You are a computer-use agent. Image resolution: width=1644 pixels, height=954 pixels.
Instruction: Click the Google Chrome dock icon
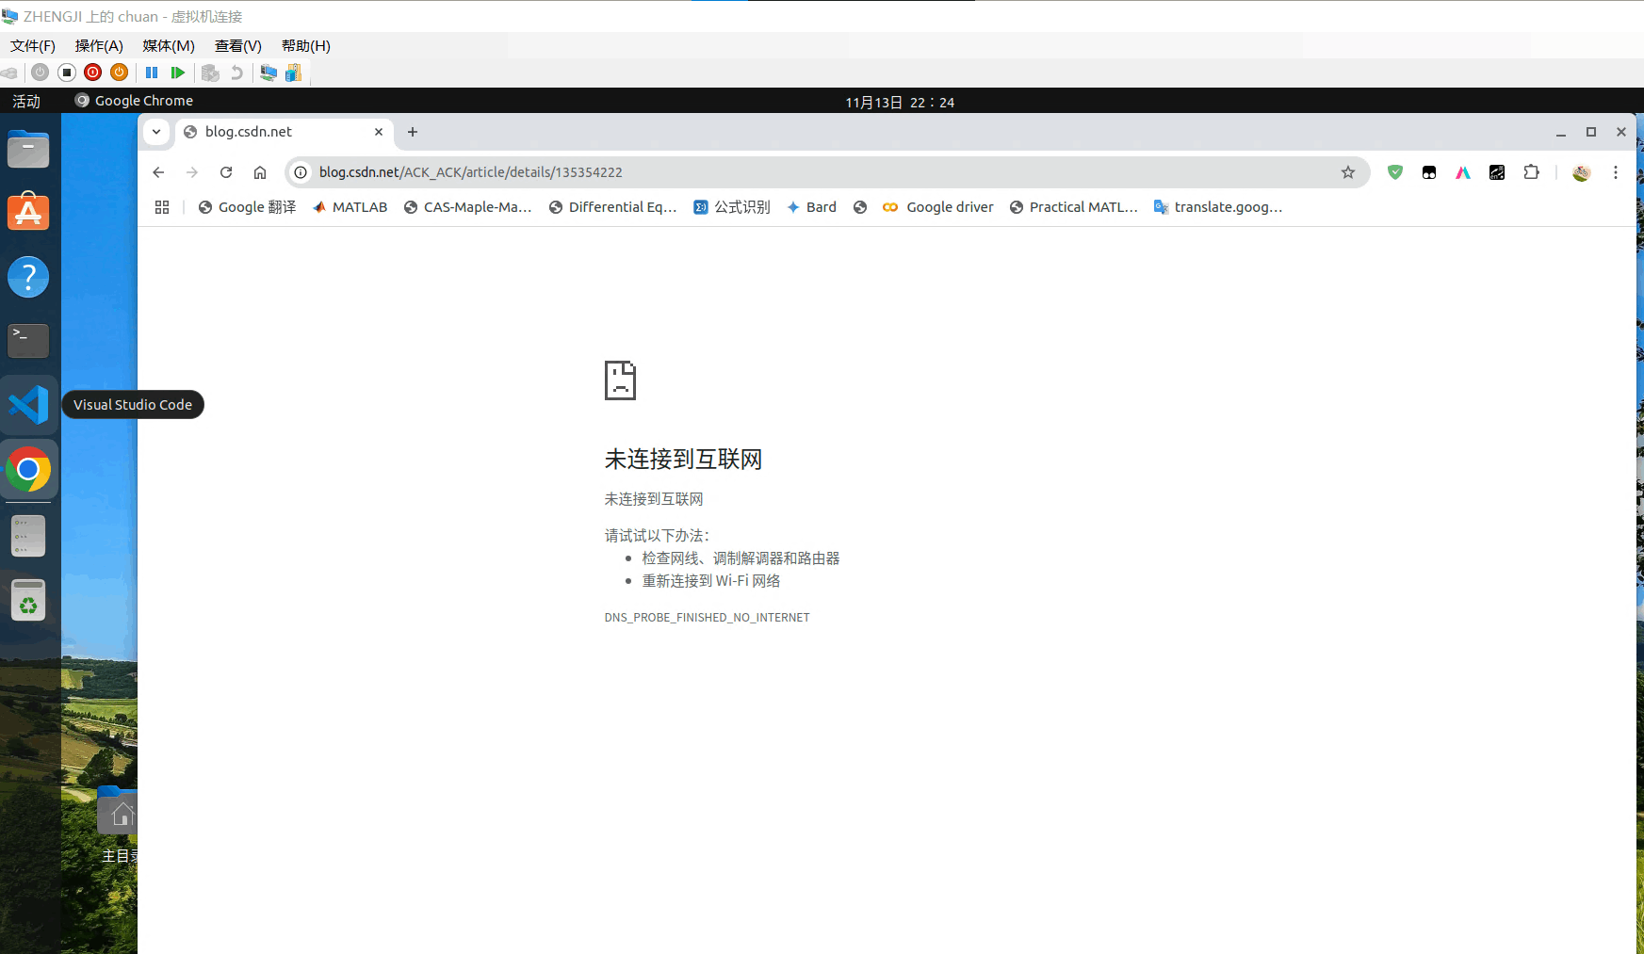[28, 469]
